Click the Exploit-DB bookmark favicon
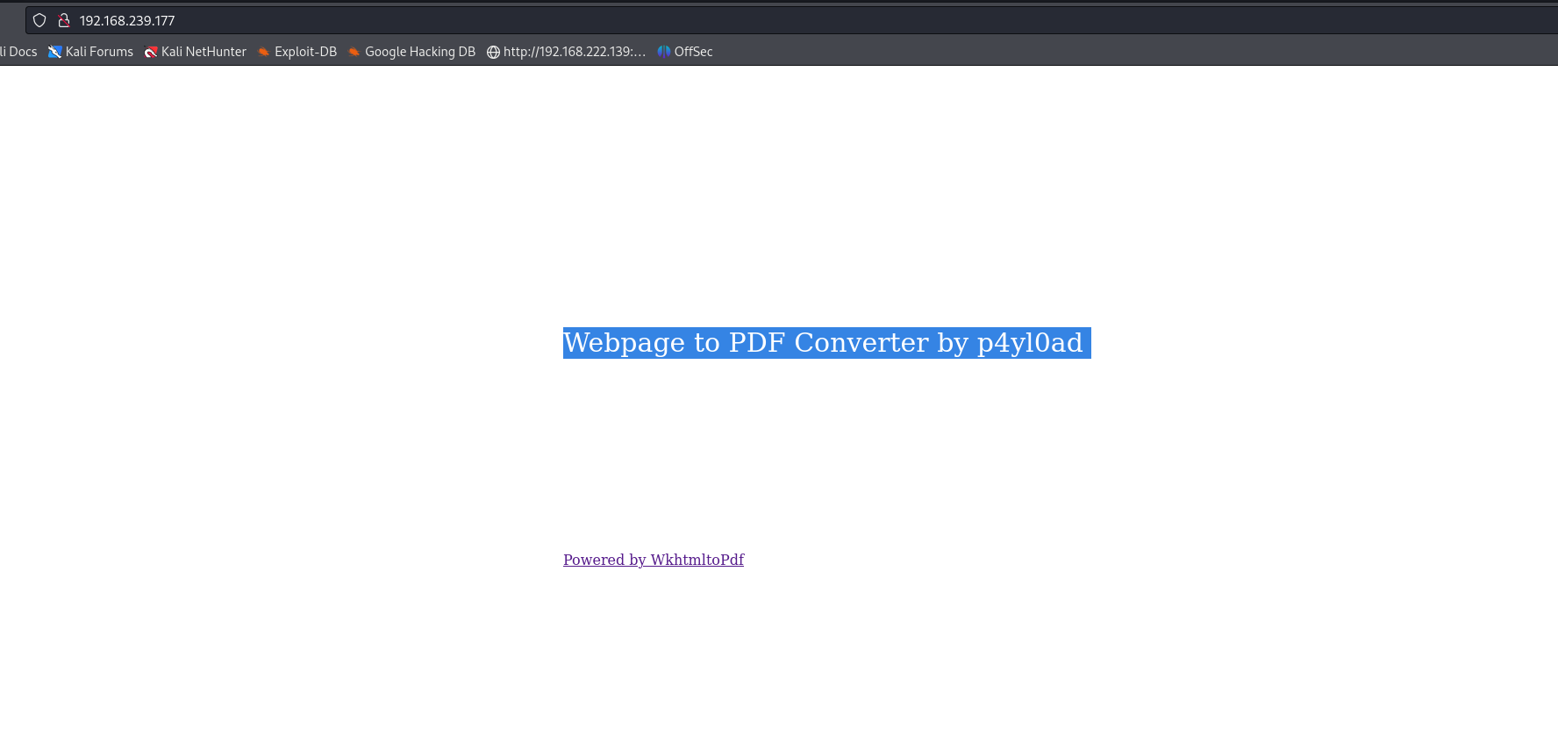The image size is (1558, 750). (263, 52)
